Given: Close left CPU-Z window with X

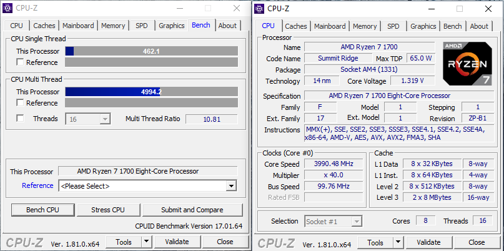Looking at the screenshot, I should click(237, 8).
